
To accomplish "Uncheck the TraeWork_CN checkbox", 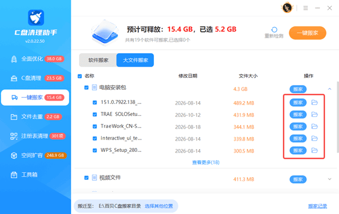I will click(95, 126).
